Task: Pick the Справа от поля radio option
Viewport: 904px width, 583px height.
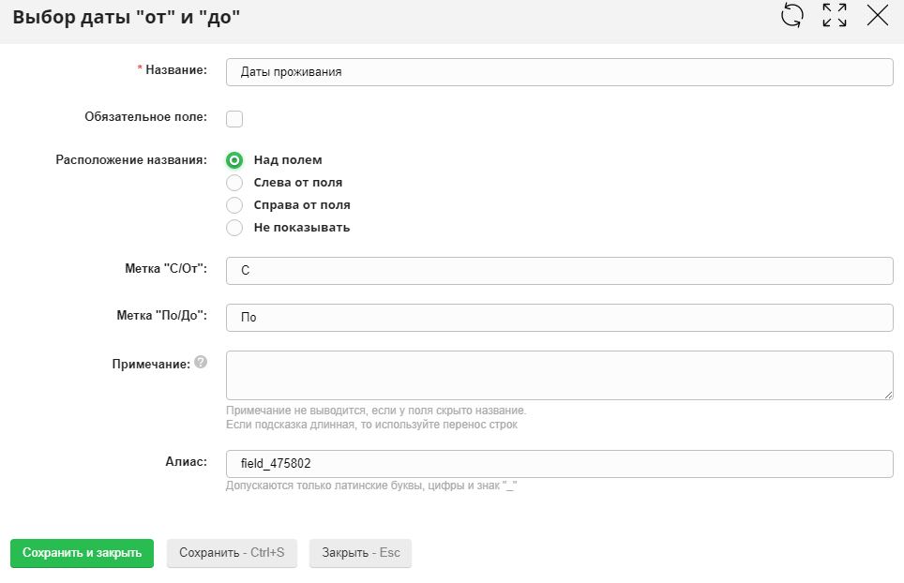Action: (x=234, y=204)
